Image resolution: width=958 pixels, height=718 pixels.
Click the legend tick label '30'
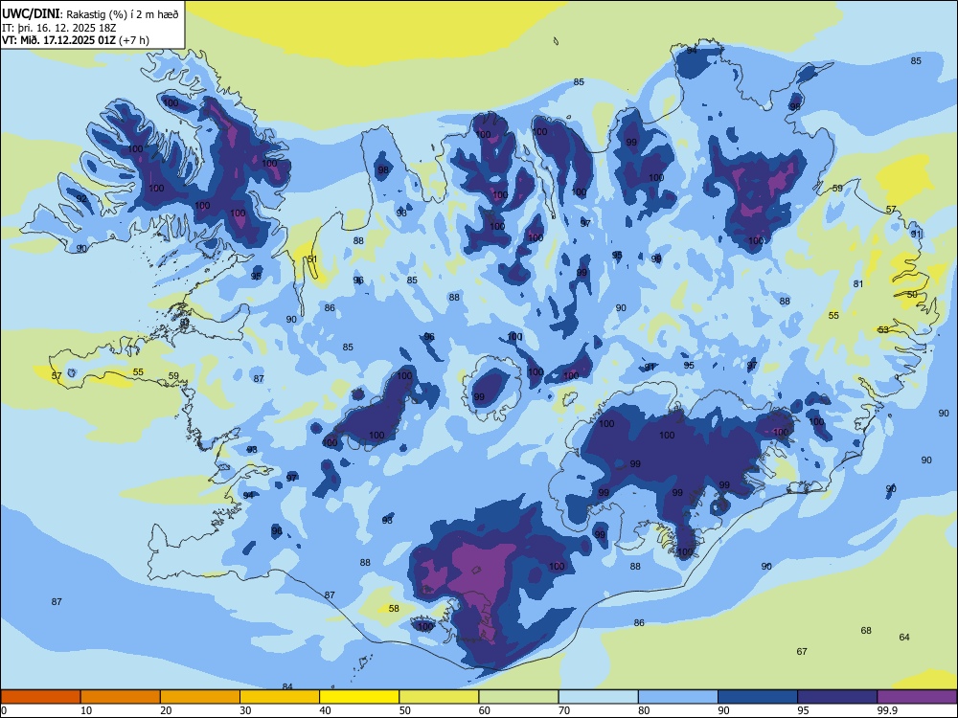pyautogui.click(x=245, y=710)
